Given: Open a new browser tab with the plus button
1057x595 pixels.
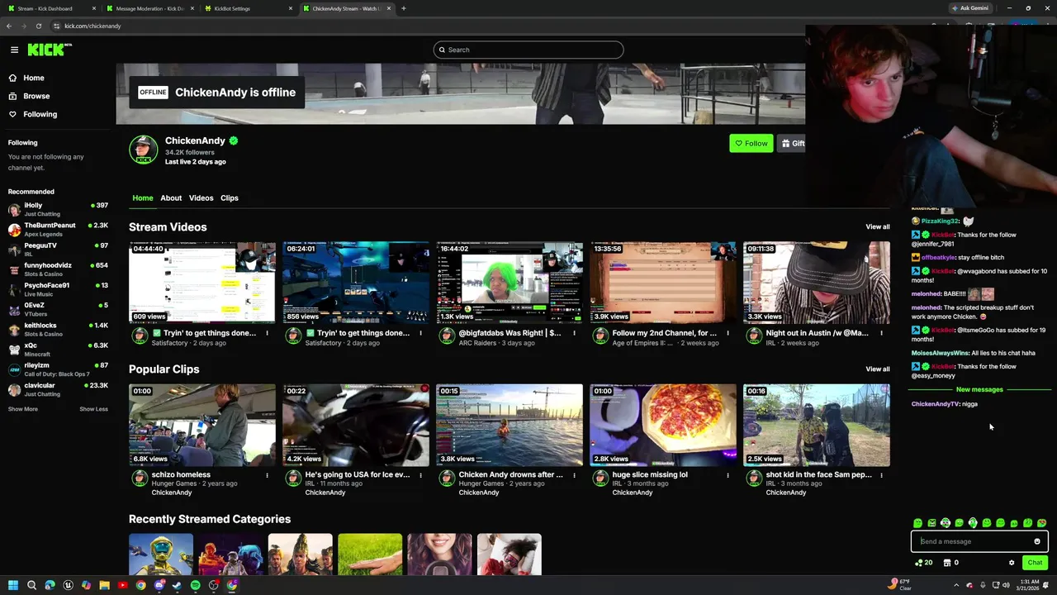Looking at the screenshot, I should pos(403,8).
